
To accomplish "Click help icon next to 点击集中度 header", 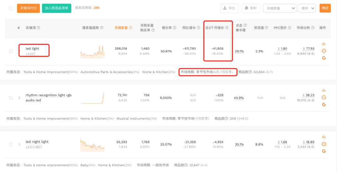I will [x=245, y=25].
